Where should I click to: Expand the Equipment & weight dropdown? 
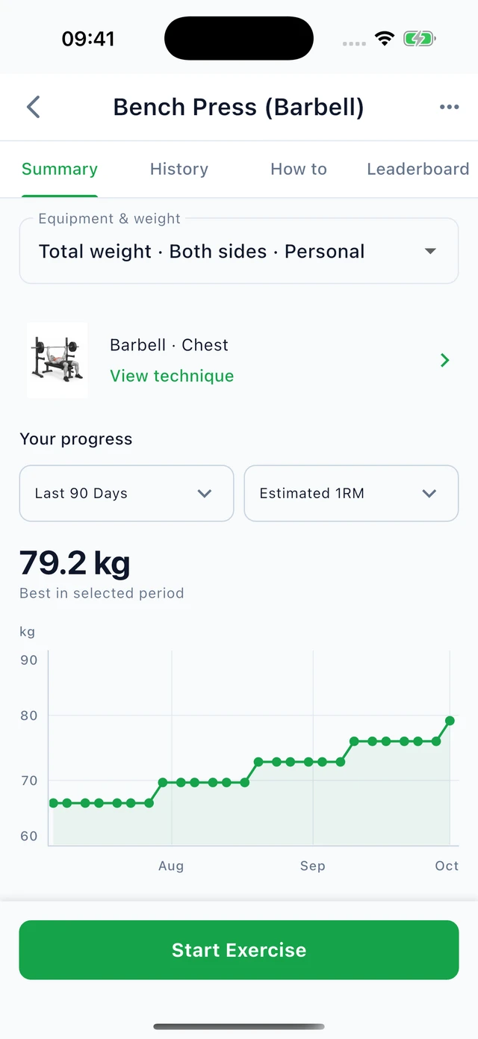(x=239, y=251)
